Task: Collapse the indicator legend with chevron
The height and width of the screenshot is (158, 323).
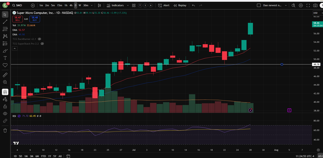Action: [15, 49]
